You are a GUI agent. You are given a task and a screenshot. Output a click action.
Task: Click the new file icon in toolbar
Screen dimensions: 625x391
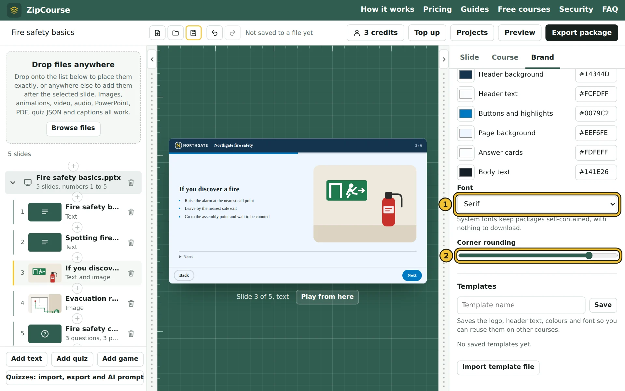[158, 33]
